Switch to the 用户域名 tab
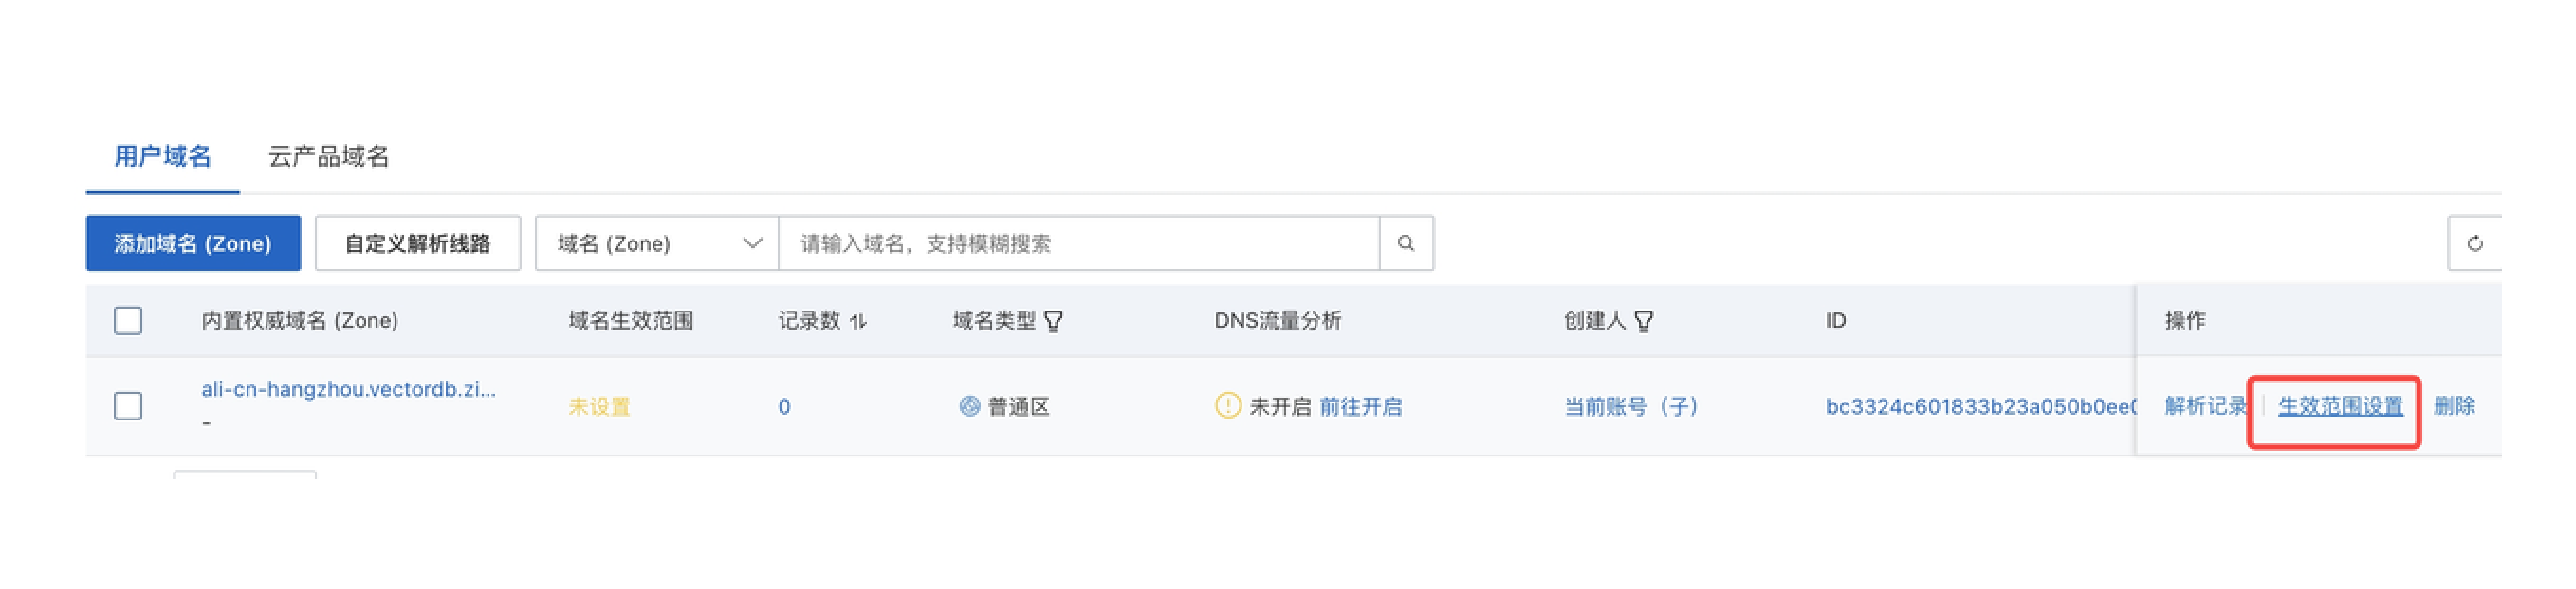 pyautogui.click(x=162, y=156)
